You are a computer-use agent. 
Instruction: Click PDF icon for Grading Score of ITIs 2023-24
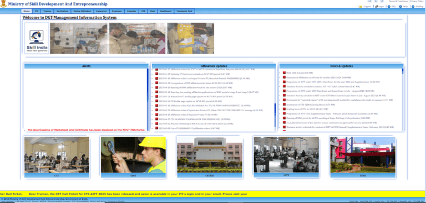click(x=284, y=109)
